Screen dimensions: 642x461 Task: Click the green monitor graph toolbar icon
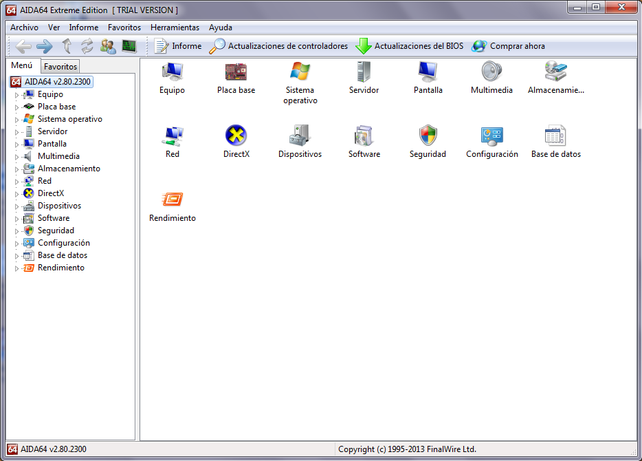tap(129, 46)
